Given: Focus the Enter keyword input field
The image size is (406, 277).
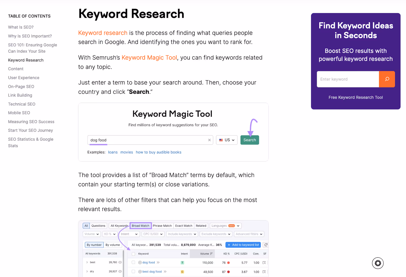Looking at the screenshot, I should coord(348,79).
